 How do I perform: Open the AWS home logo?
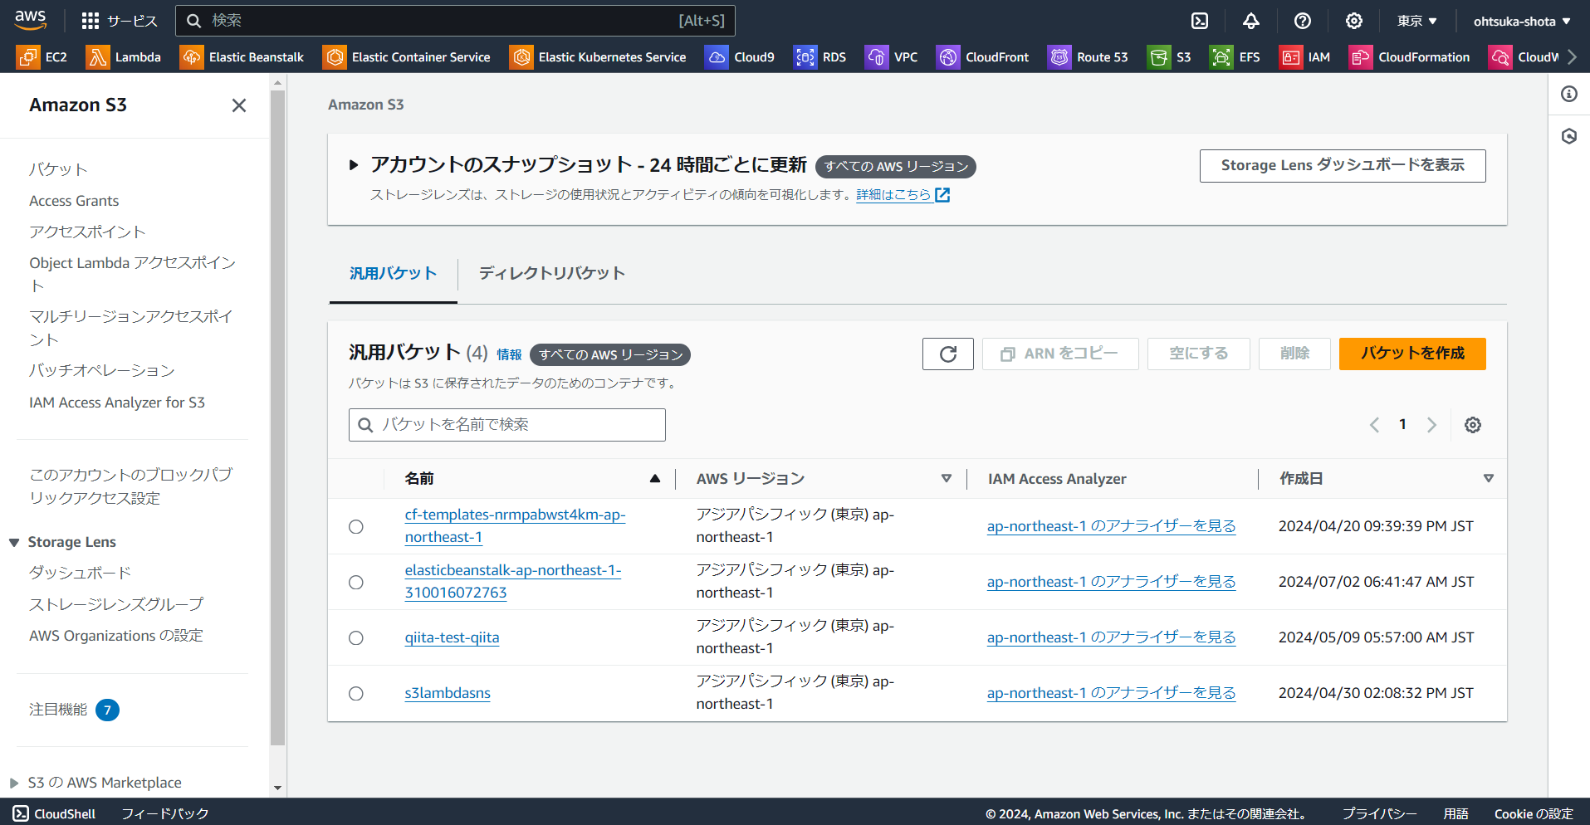pyautogui.click(x=31, y=20)
